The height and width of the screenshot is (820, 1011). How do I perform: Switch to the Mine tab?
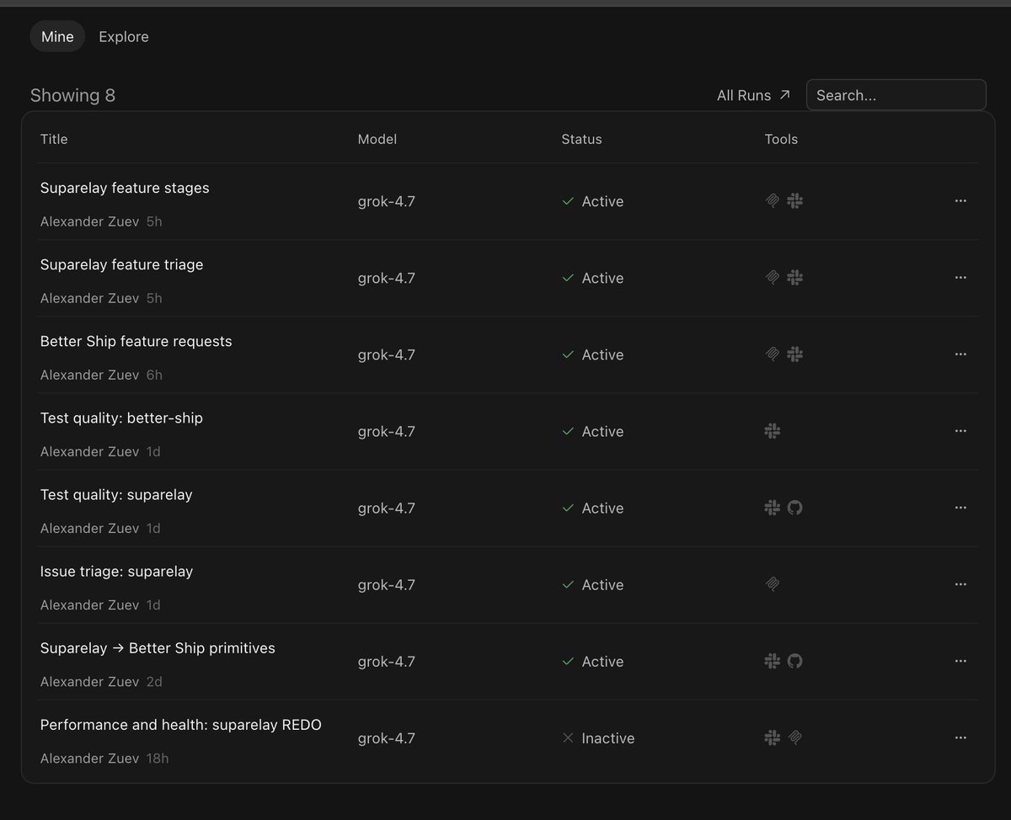57,37
